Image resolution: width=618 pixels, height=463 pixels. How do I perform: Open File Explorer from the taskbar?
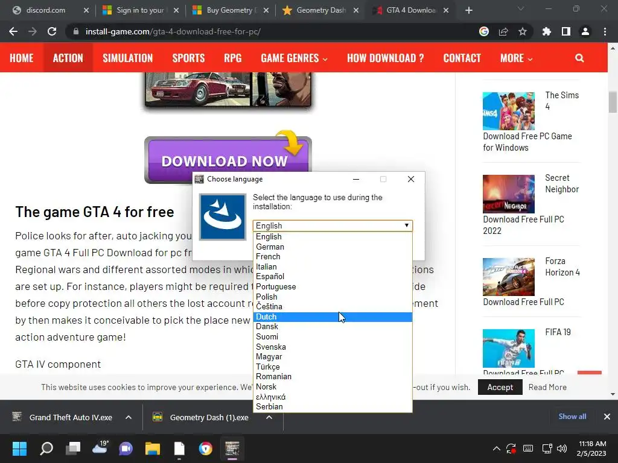point(153,449)
